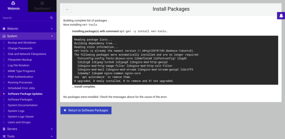Click the Webmin logo icon

13,3
